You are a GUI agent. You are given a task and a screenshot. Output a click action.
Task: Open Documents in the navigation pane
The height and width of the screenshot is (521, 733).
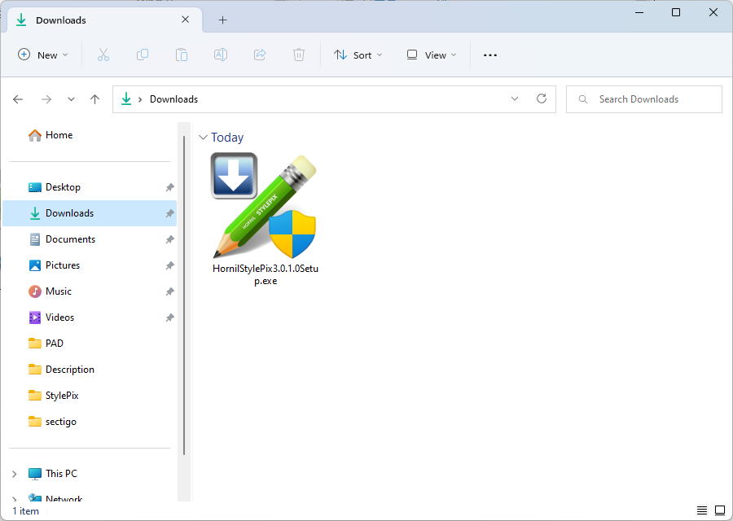90,239
